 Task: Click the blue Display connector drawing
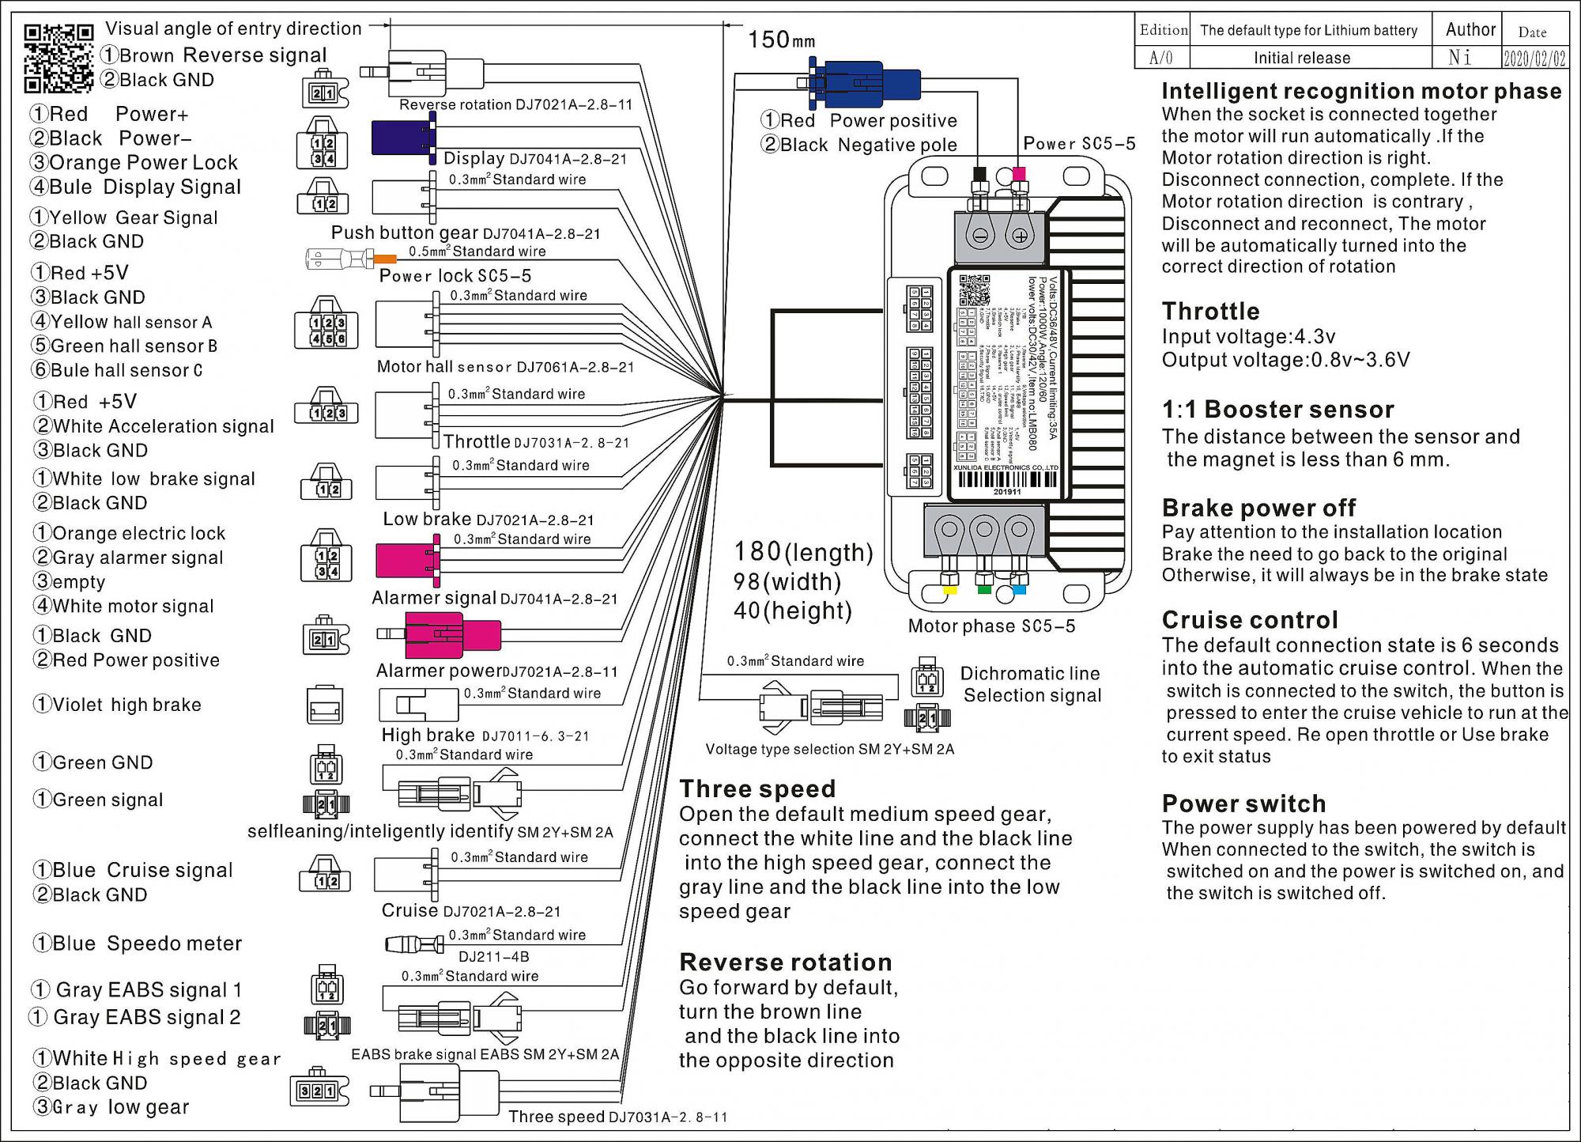404,136
